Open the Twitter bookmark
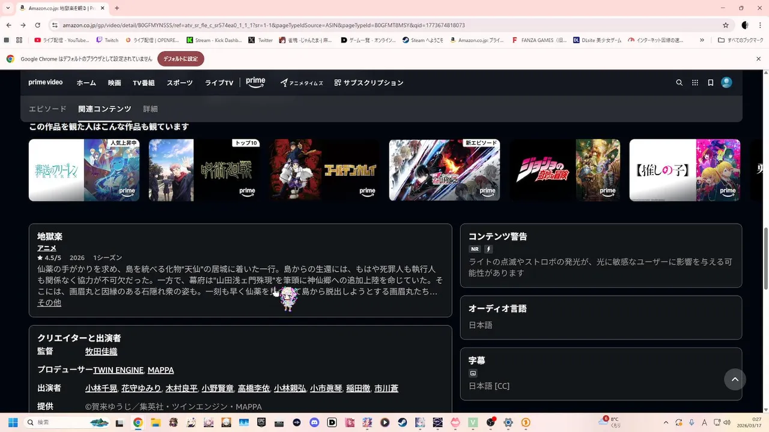 pos(261,40)
